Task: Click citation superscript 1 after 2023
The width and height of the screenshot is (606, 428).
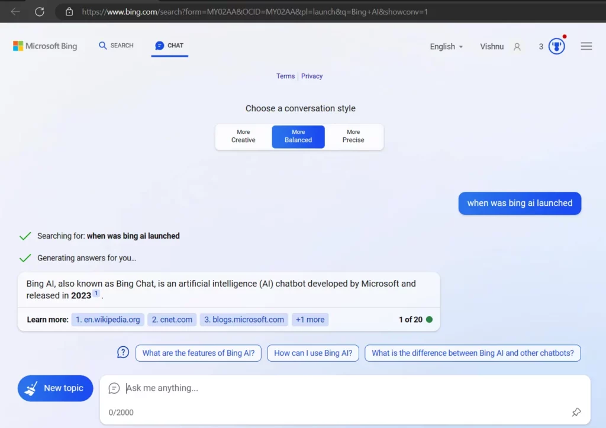Action: 96,294
